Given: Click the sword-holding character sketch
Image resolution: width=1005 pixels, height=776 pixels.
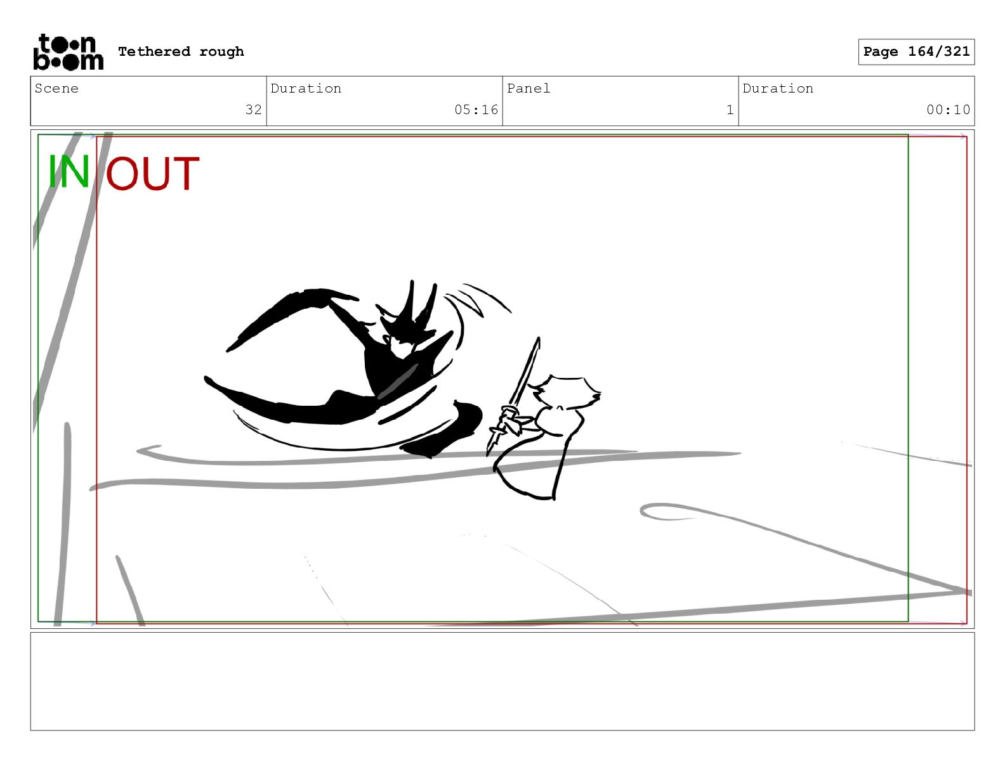Looking at the screenshot, I should click(543, 420).
